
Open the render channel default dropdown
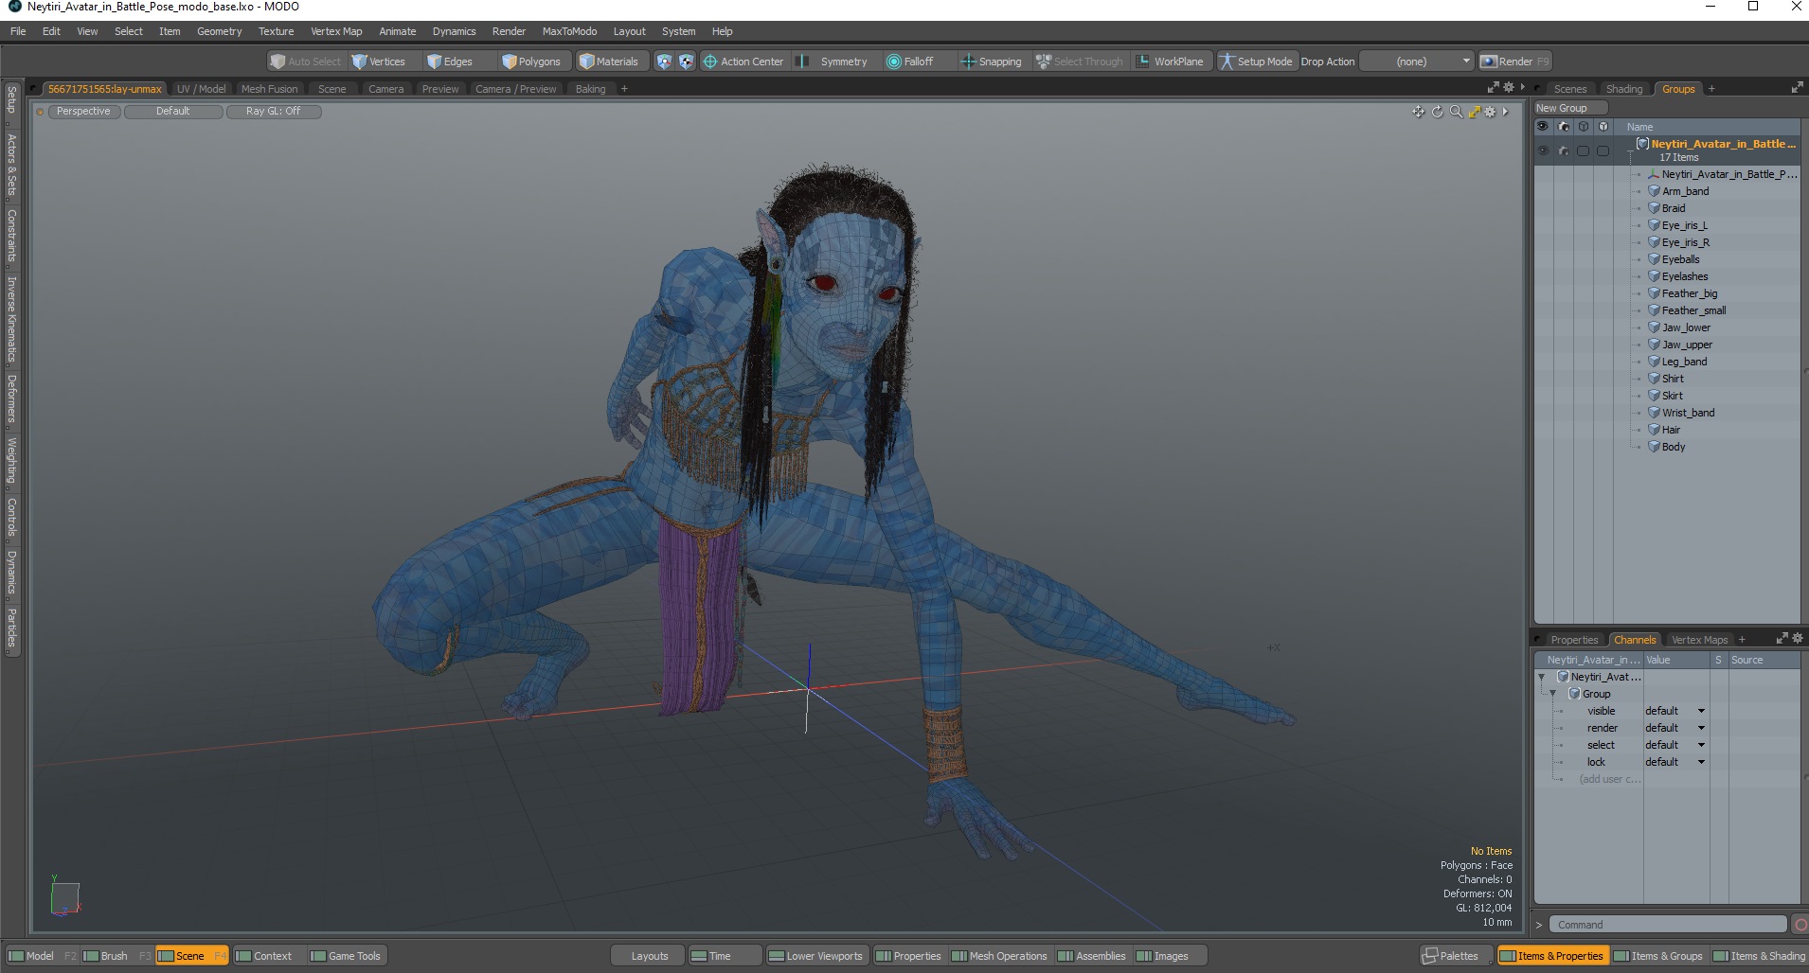click(x=1675, y=728)
